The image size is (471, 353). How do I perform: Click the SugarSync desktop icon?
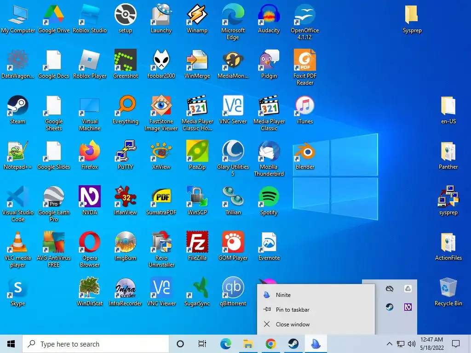coord(197,292)
